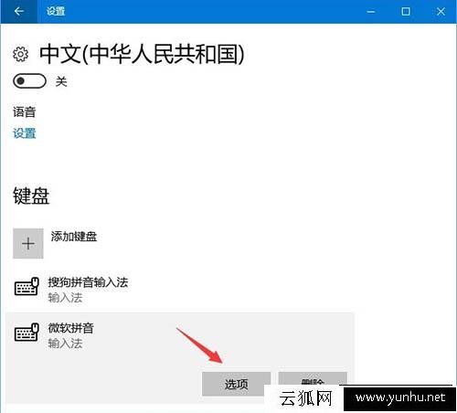The height and width of the screenshot is (413, 457).
Task: Minimize the 设置 window
Action: [371, 12]
